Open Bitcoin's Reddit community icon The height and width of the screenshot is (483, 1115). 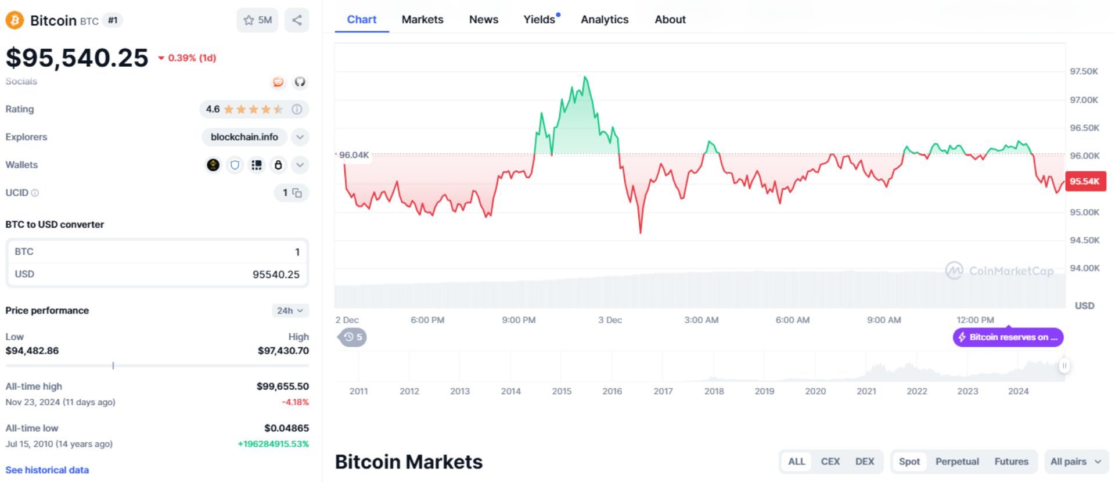coord(279,82)
